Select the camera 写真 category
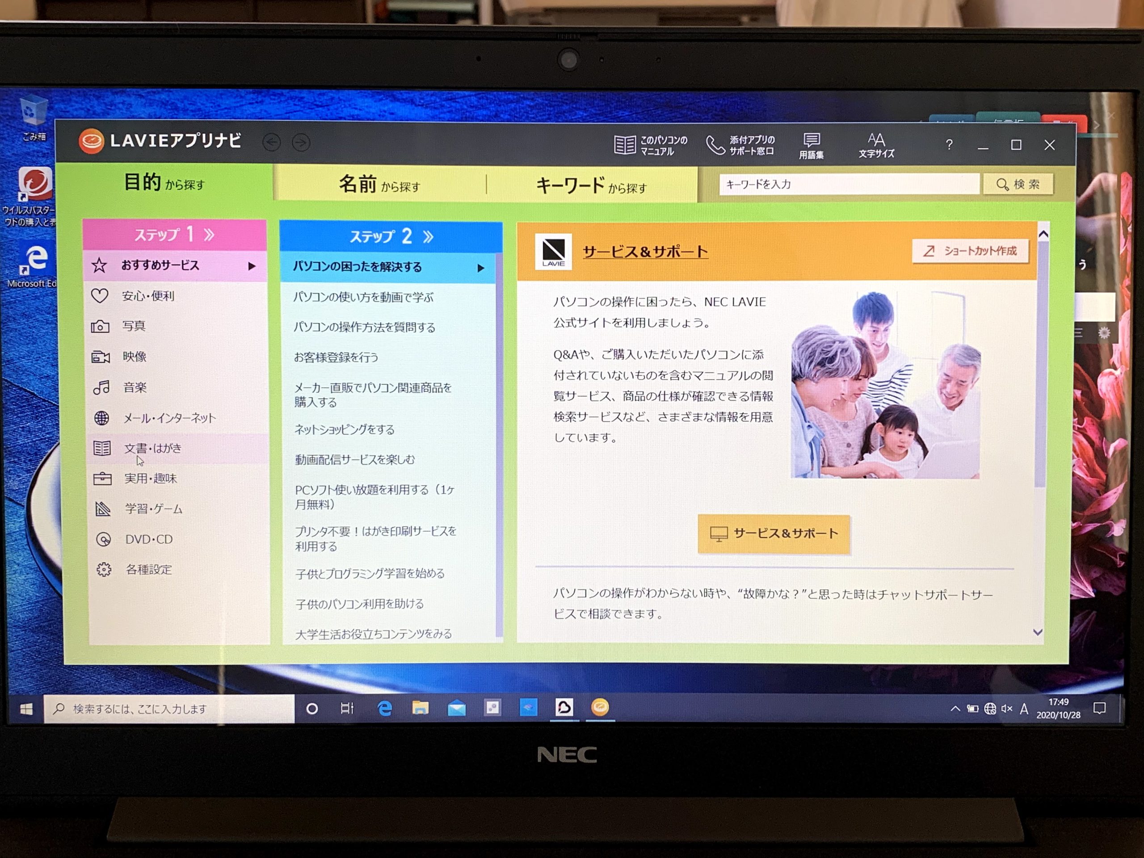 (x=176, y=326)
